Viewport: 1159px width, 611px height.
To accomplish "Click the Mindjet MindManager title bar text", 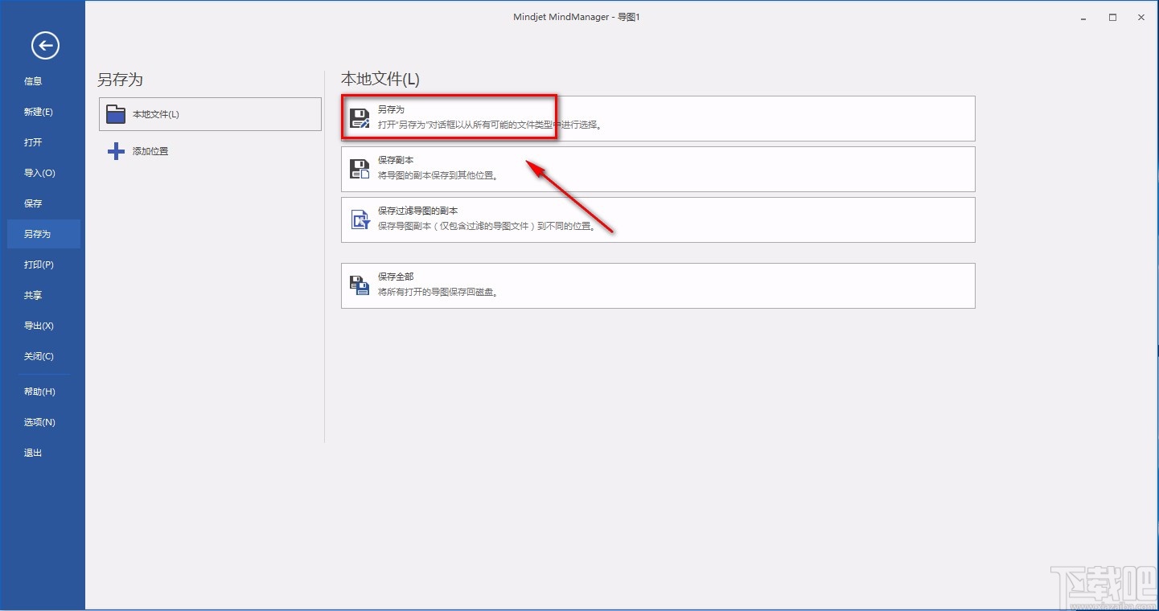I will tap(576, 17).
